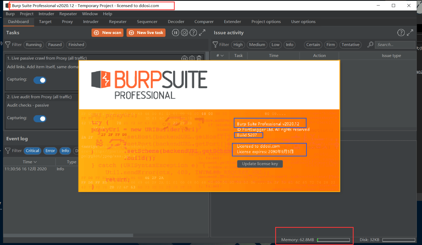The height and width of the screenshot is (245, 422).
Task: Toggle the Error event log filter
Action: click(50, 151)
